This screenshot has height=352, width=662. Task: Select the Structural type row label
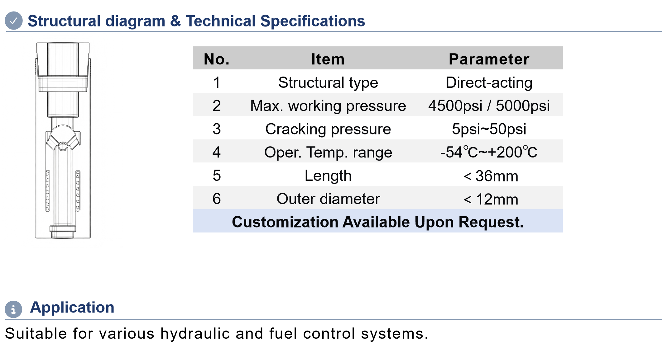[328, 82]
